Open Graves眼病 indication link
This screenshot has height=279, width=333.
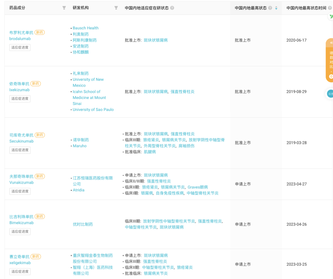coord(198,187)
